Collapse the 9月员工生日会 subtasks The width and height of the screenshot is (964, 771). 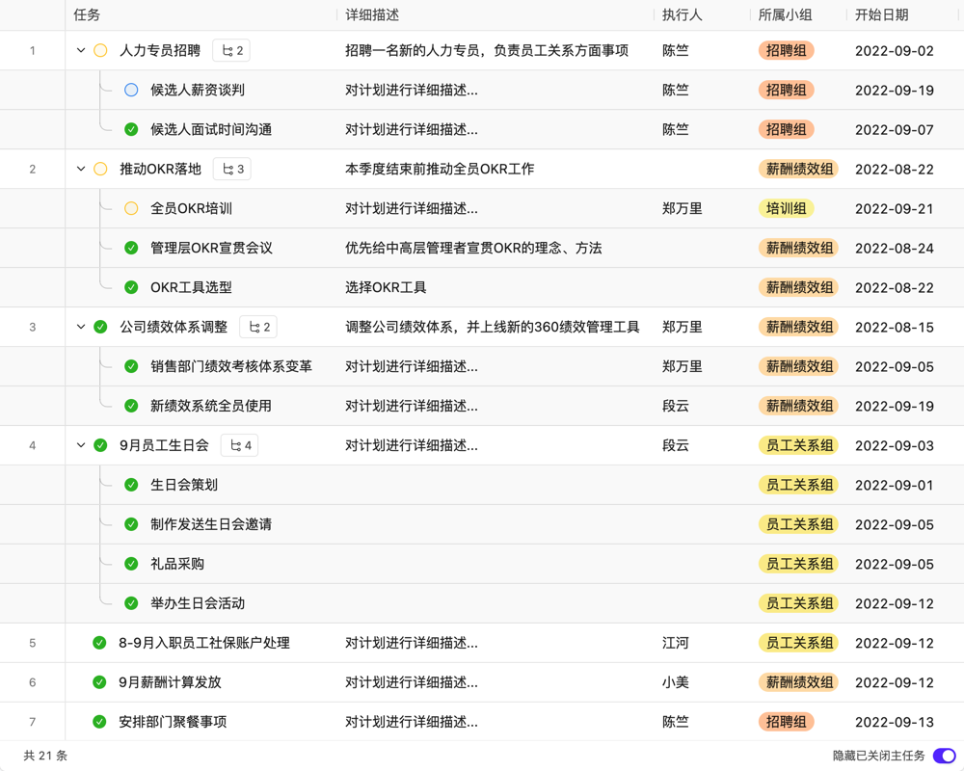(x=81, y=445)
